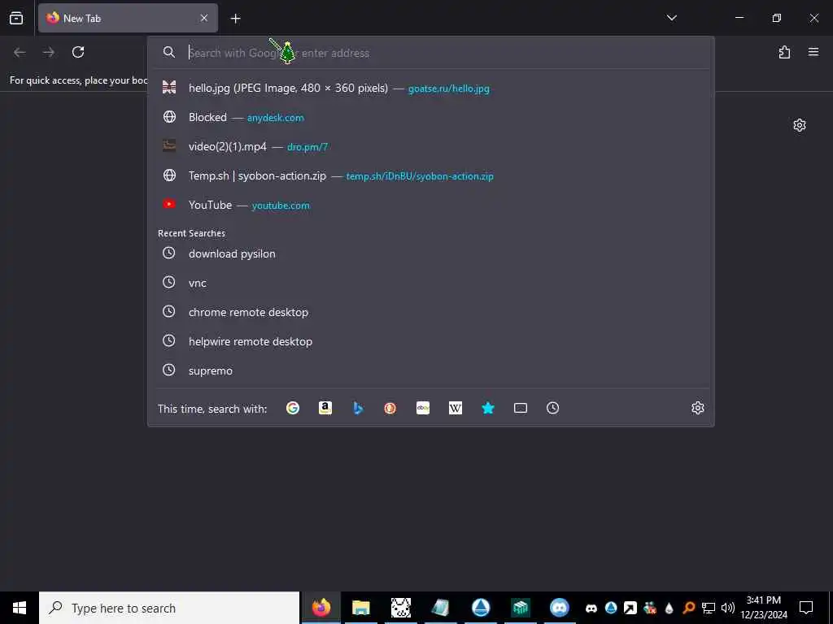833x624 pixels.
Task: Click the magnifier icon in address bar
Action: pyautogui.click(x=169, y=52)
